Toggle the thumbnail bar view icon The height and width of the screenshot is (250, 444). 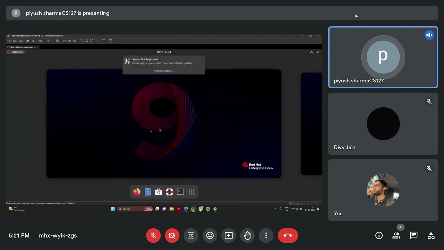[x=86, y=41]
